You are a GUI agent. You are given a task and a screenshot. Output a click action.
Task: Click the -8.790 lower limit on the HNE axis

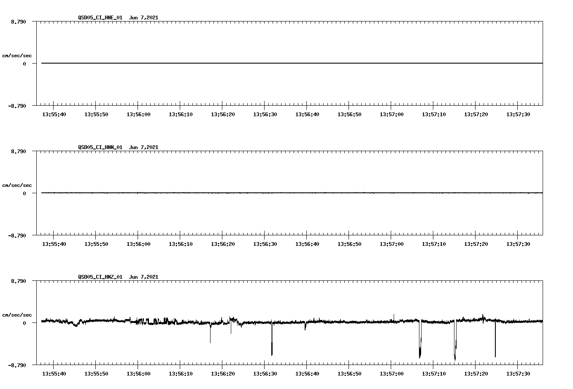(17, 106)
